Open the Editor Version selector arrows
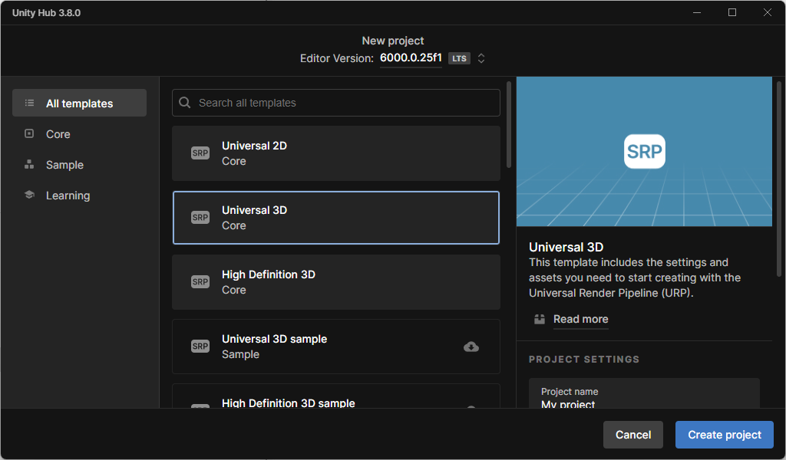This screenshot has height=460, width=786. [481, 58]
